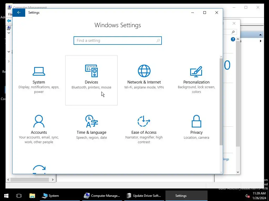Image resolution: width=269 pixels, height=201 pixels.
Task: Open the Accounts settings category
Action: click(x=39, y=130)
